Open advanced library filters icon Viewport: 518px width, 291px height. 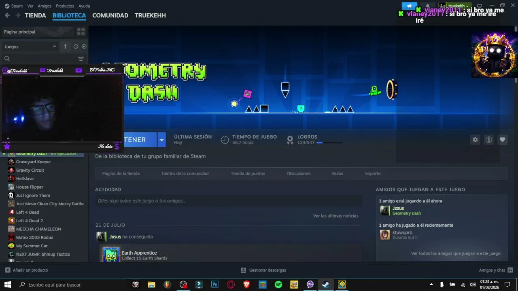(x=81, y=59)
